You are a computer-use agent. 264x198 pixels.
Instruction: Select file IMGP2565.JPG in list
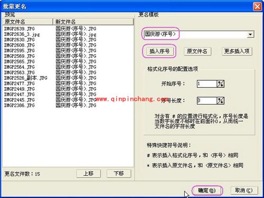tap(20, 62)
